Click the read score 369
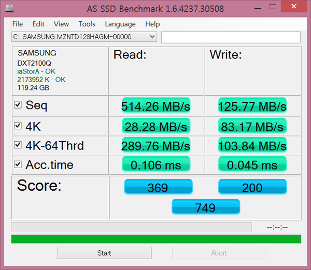Screen dimensions: 311x270 (158, 187)
